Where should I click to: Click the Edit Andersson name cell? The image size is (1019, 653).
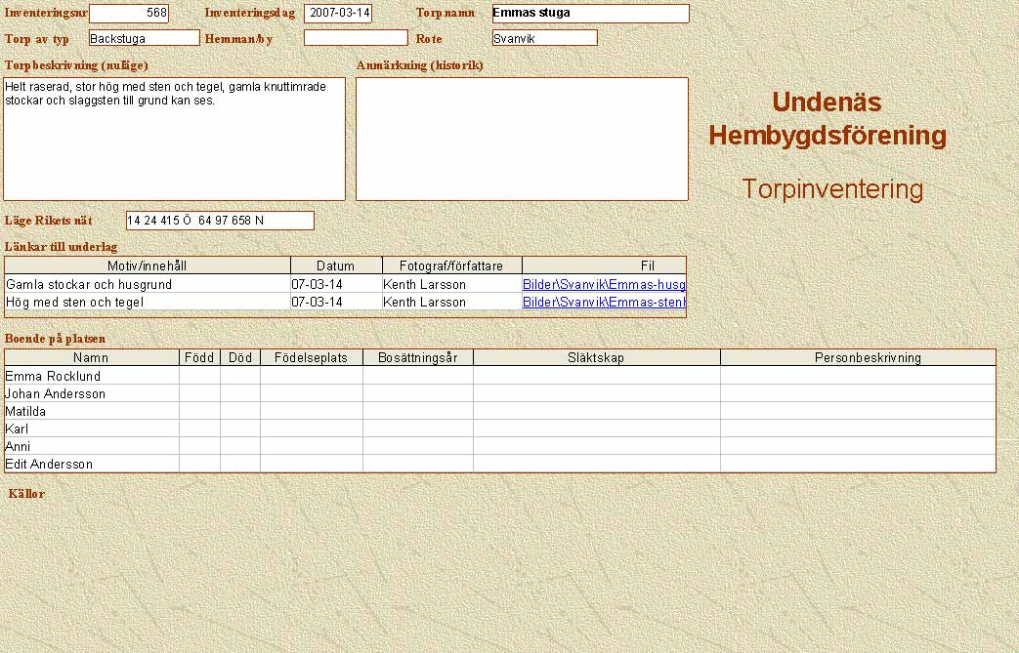(91, 464)
